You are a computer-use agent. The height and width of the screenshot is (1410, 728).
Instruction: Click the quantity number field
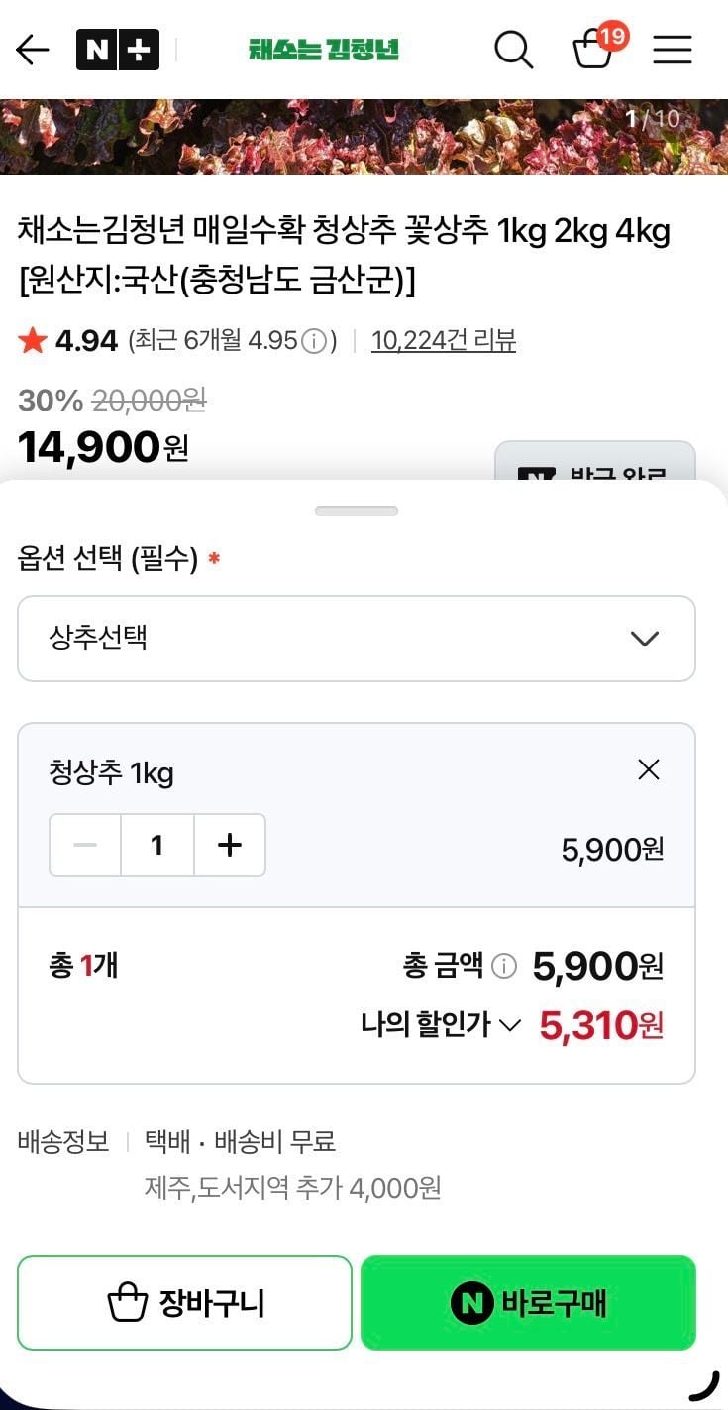(157, 845)
